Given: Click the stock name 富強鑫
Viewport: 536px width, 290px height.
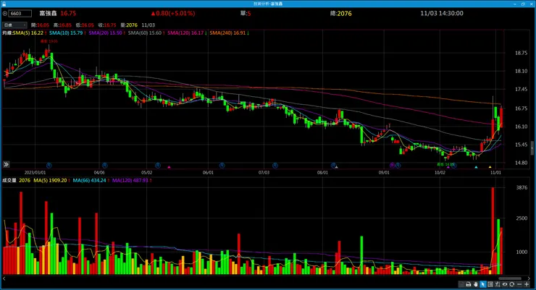Looking at the screenshot, I should [48, 13].
